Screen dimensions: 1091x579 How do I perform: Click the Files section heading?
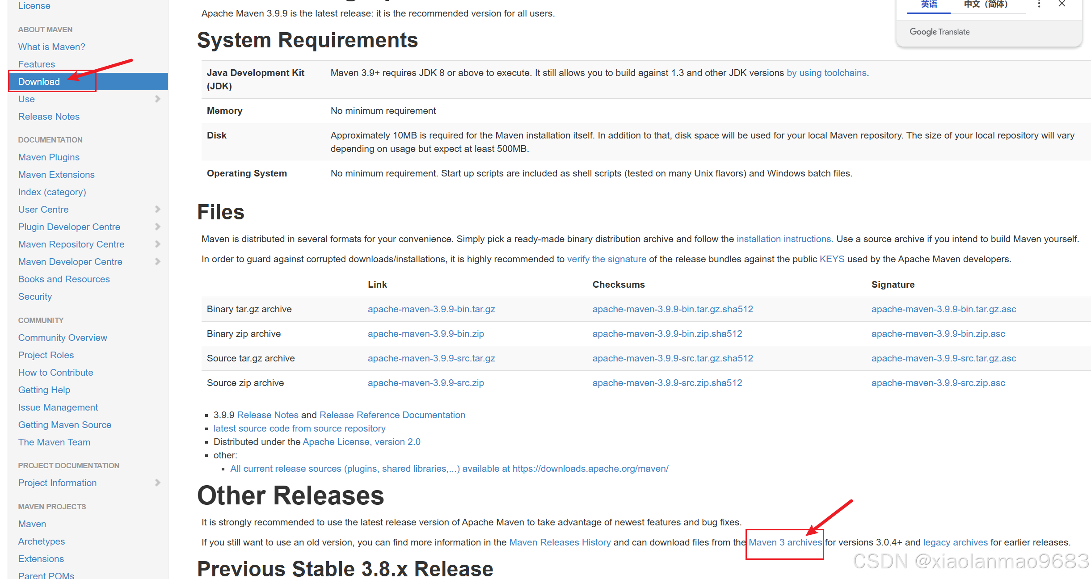(x=221, y=212)
